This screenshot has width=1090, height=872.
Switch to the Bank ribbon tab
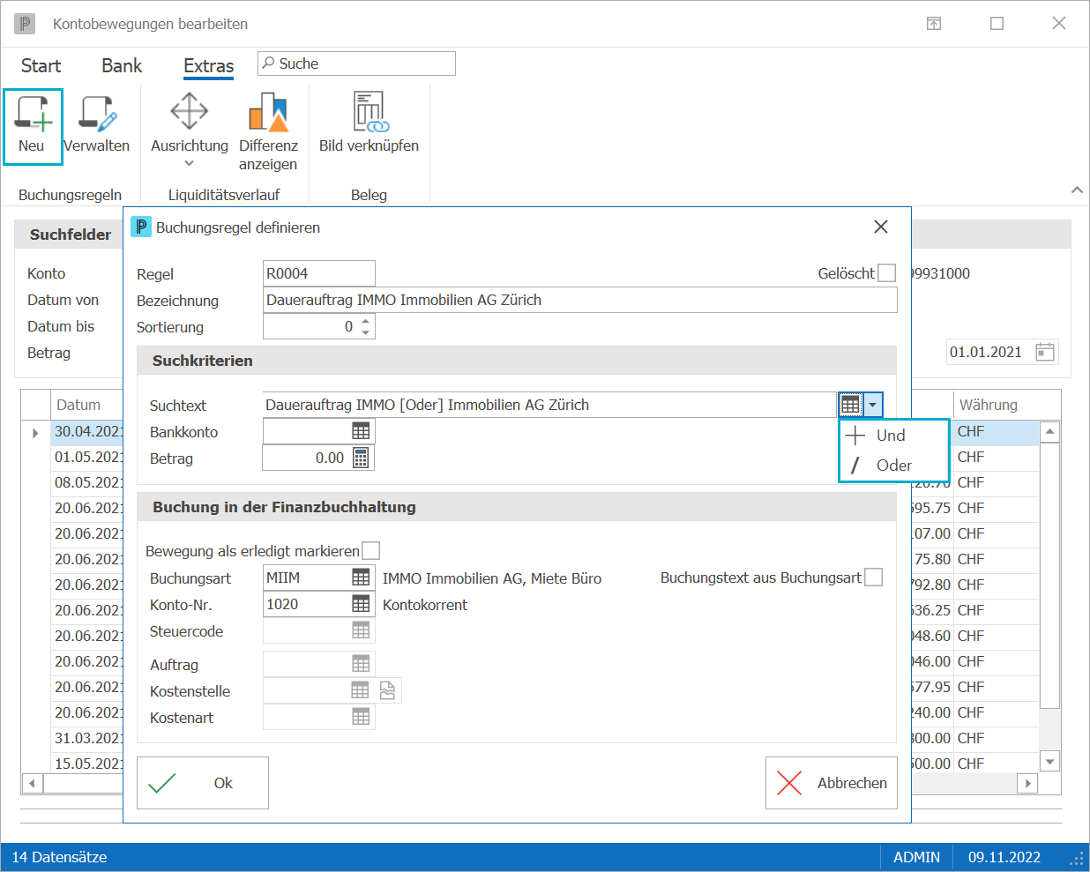click(x=122, y=66)
